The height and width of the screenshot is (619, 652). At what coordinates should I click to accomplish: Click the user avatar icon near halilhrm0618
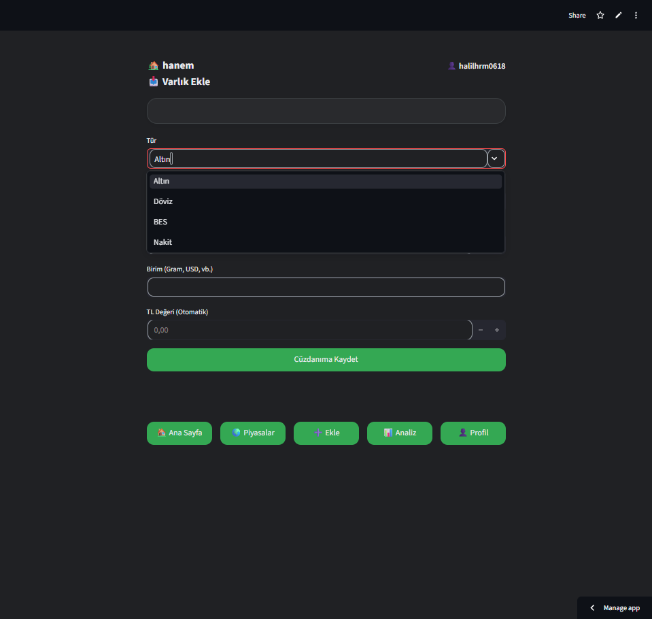click(x=451, y=66)
